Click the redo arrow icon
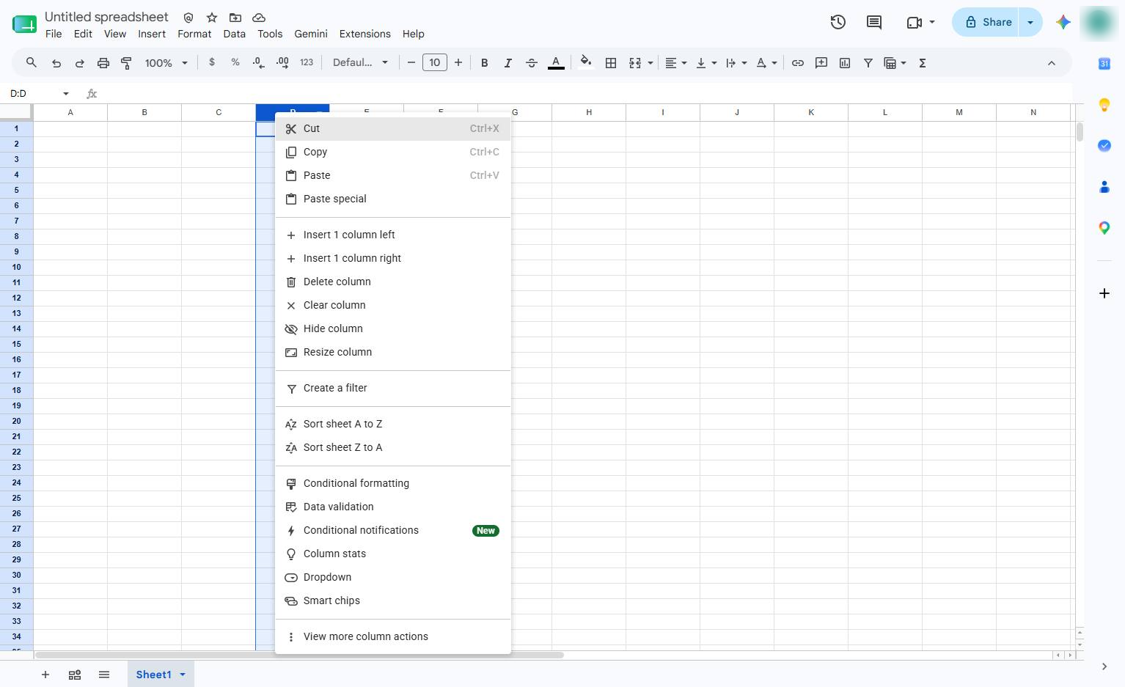 [79, 63]
